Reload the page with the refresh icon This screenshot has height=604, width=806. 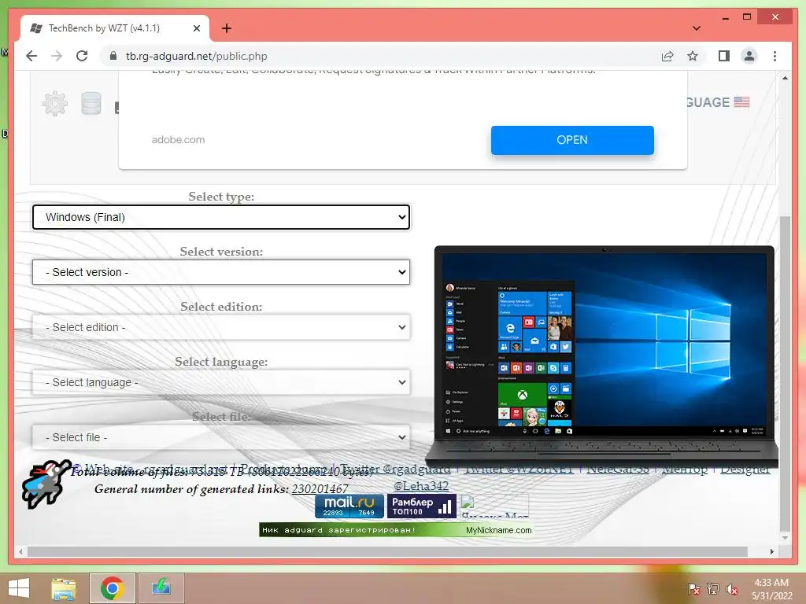pos(82,56)
